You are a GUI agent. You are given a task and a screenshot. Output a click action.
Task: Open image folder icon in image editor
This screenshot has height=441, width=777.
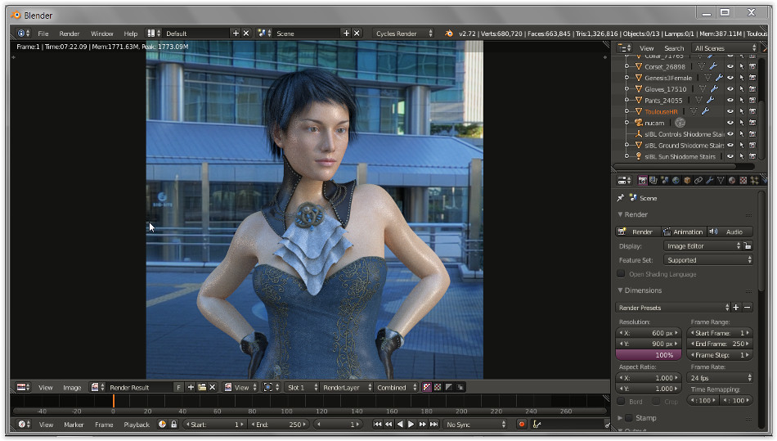coord(201,387)
